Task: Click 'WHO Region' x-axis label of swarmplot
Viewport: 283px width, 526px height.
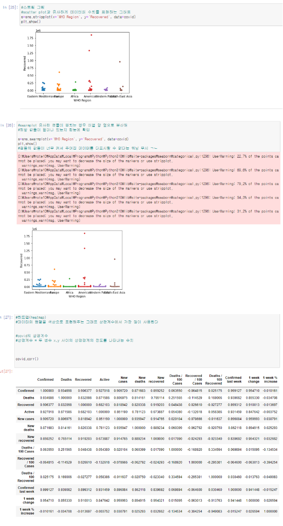Action: pos(77,296)
